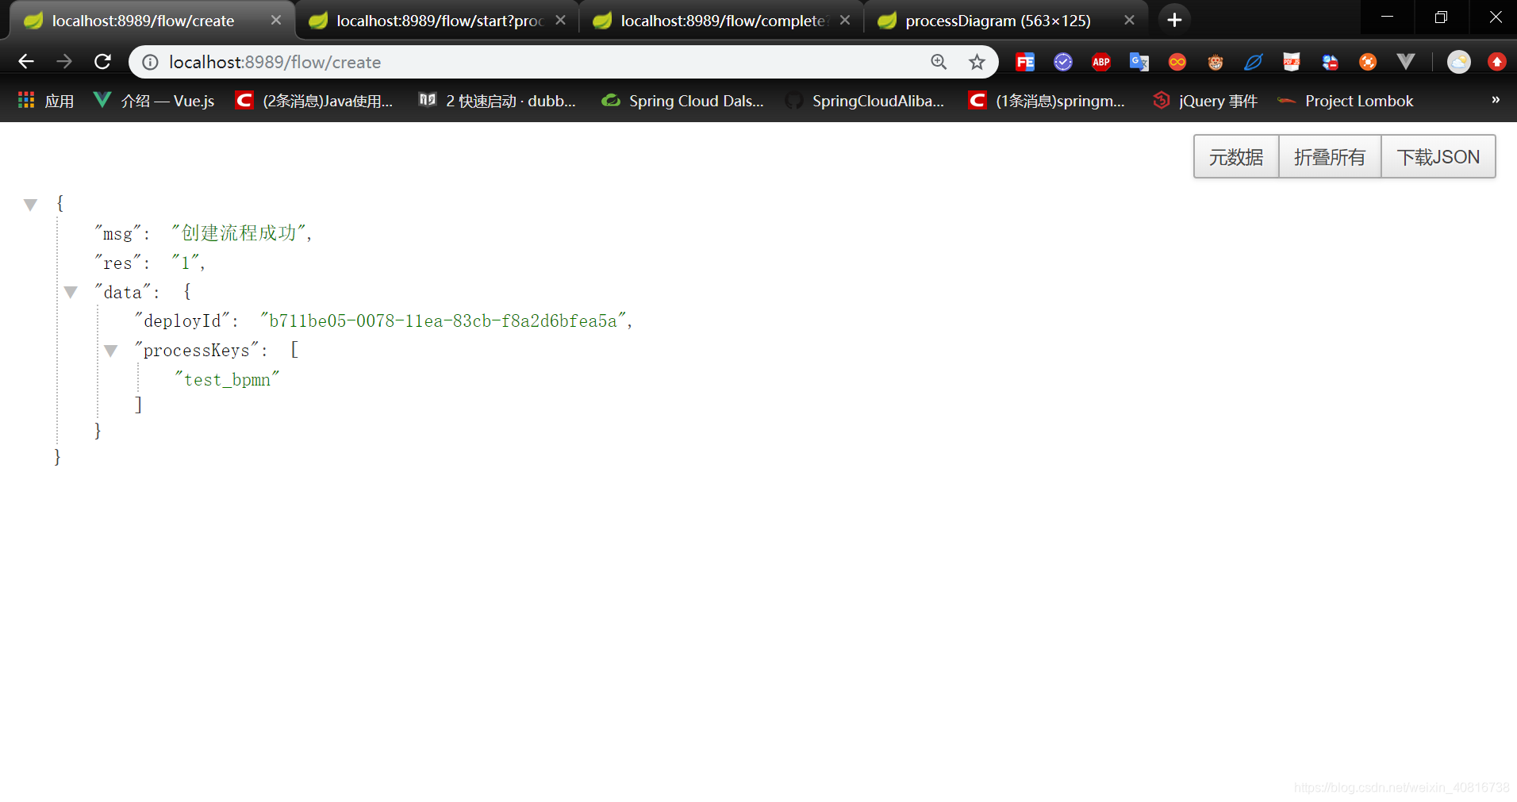Screen dimensions: 1517x802
Task: Go forward to the next page
Action: [x=64, y=62]
